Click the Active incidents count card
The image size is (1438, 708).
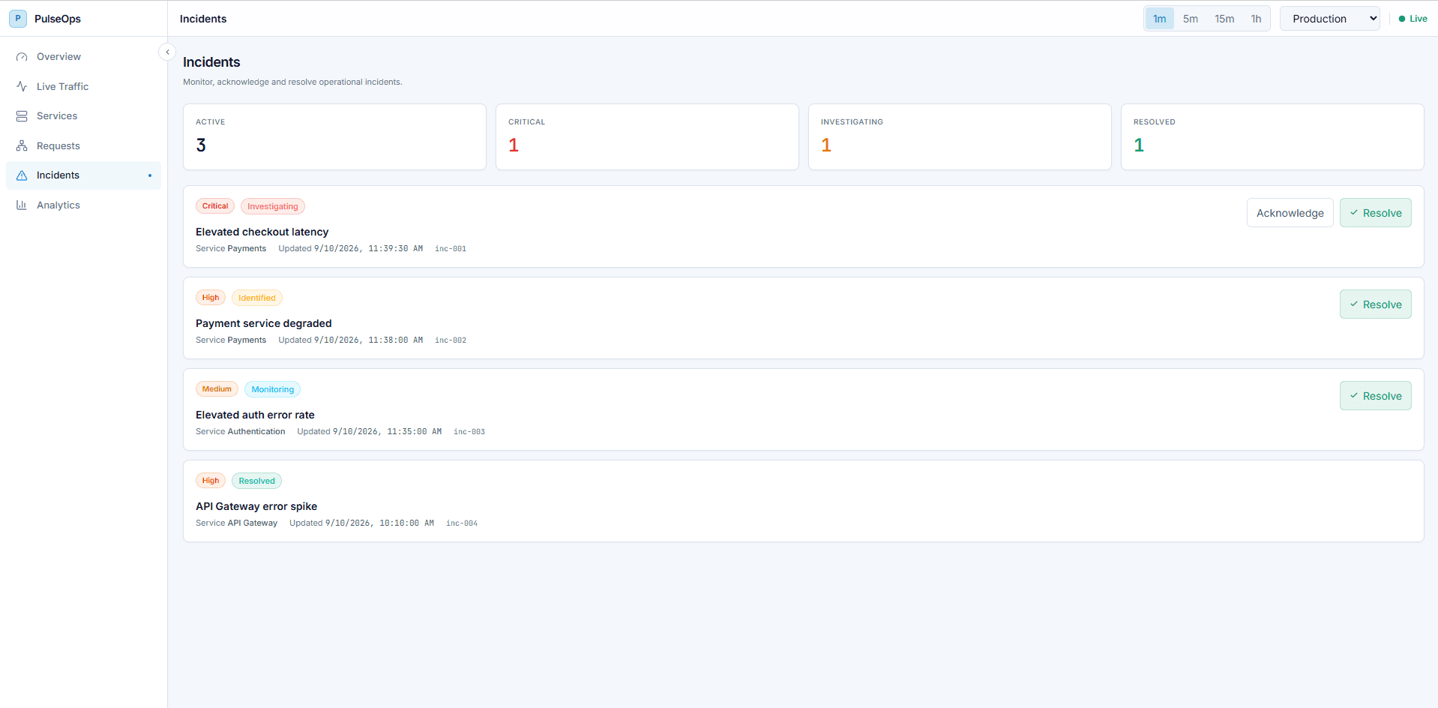(334, 136)
